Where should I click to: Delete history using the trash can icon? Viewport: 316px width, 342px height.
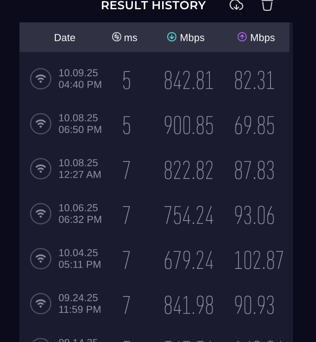267,5
